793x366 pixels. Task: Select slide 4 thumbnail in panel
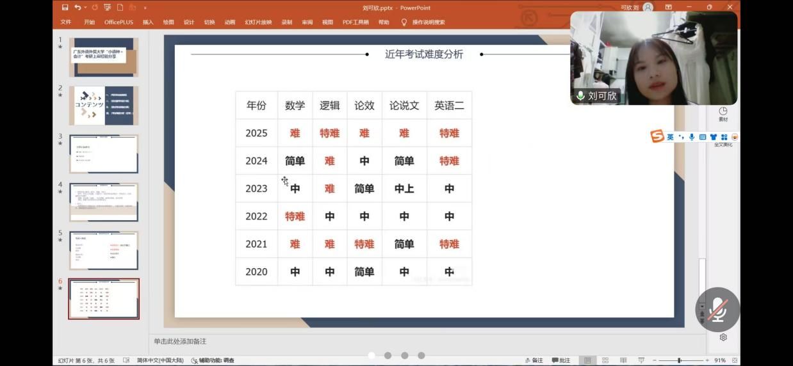[x=104, y=202]
